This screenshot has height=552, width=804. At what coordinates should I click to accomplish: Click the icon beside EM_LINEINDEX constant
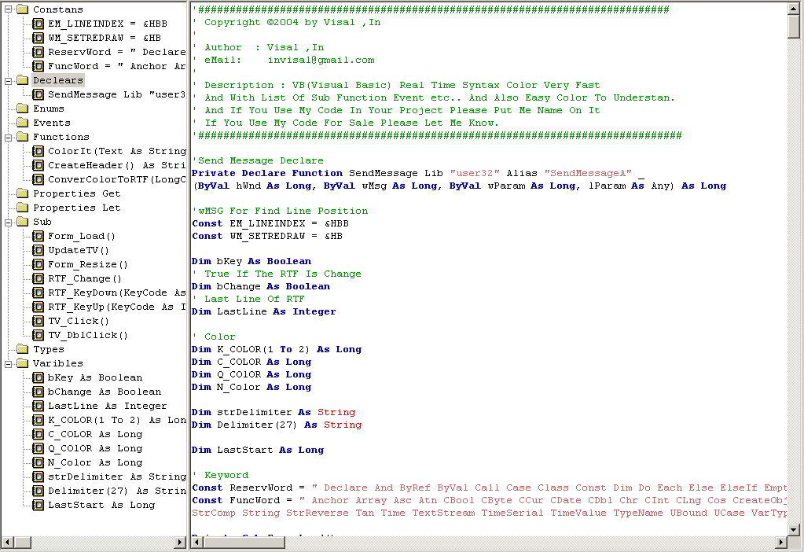click(x=38, y=24)
